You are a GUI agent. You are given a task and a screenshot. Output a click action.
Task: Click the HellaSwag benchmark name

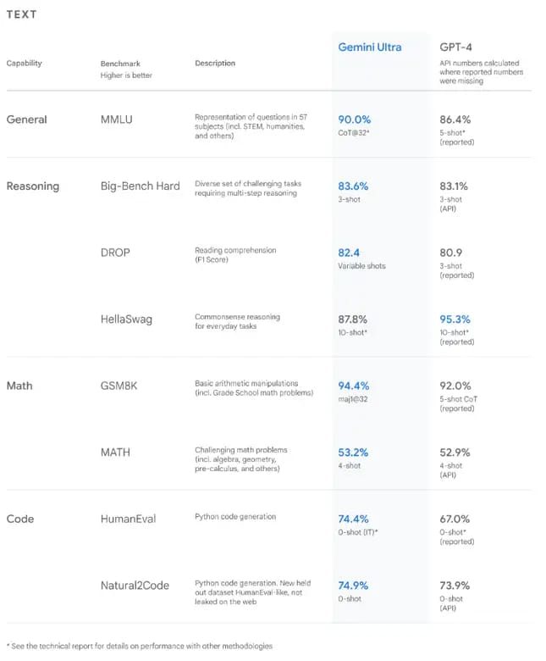click(128, 319)
